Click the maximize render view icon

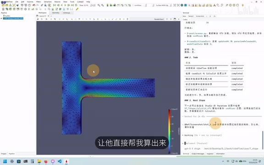(175, 19)
